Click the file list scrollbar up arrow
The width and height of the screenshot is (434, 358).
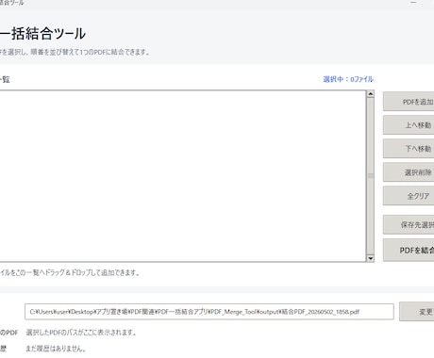pyautogui.click(x=371, y=94)
